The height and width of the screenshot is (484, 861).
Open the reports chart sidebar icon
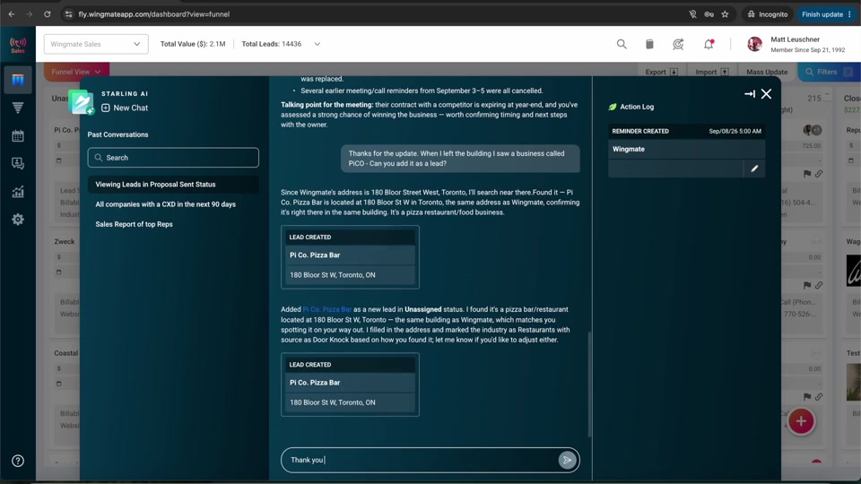[x=18, y=192]
